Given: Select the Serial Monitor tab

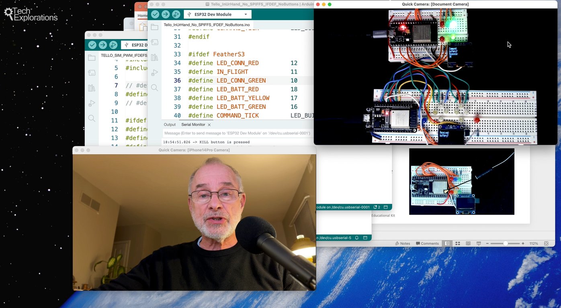Looking at the screenshot, I should pos(193,125).
